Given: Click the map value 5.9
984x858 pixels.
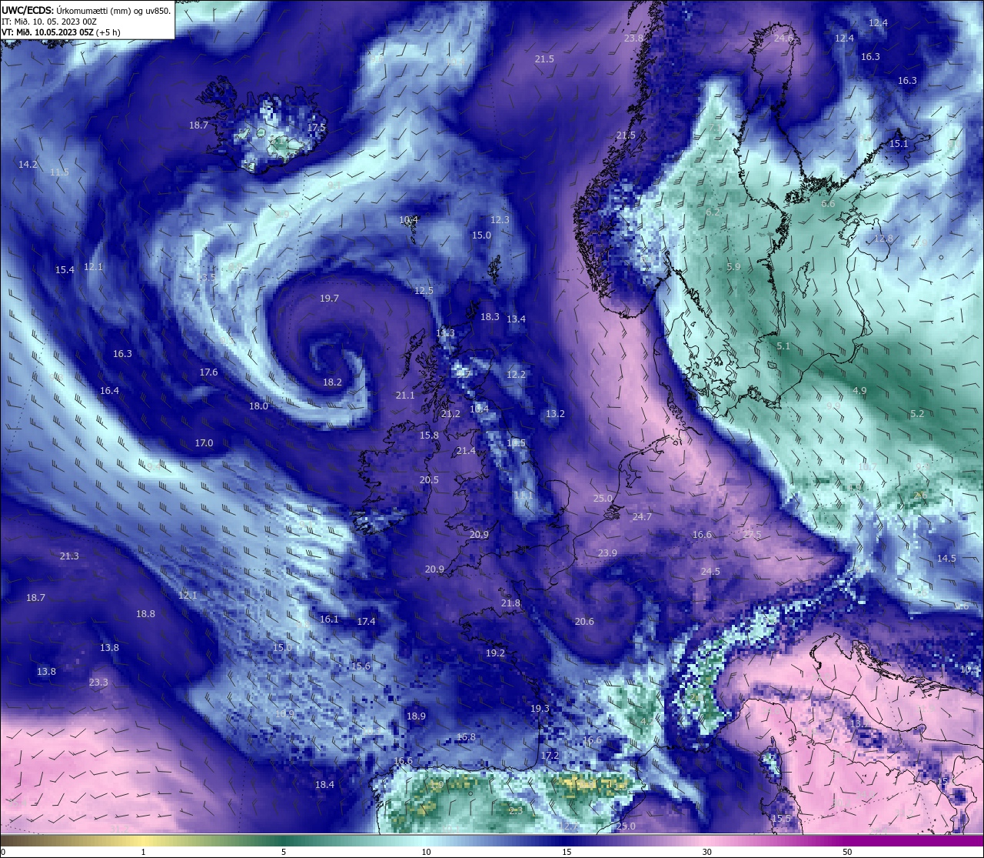Looking at the screenshot, I should click(x=733, y=267).
